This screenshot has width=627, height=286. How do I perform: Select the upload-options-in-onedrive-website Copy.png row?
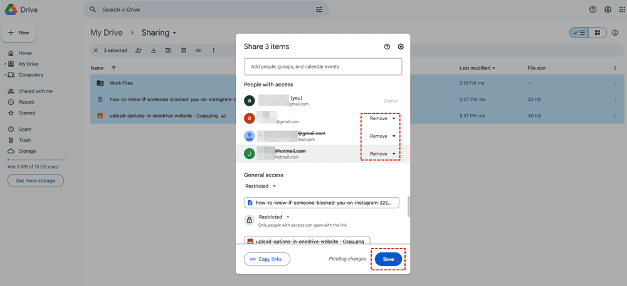point(357,116)
